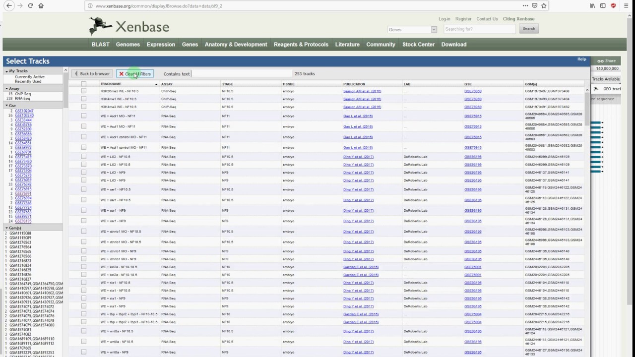The width and height of the screenshot is (635, 357).
Task: Select Currently Active under My Tracks
Action: click(29, 77)
